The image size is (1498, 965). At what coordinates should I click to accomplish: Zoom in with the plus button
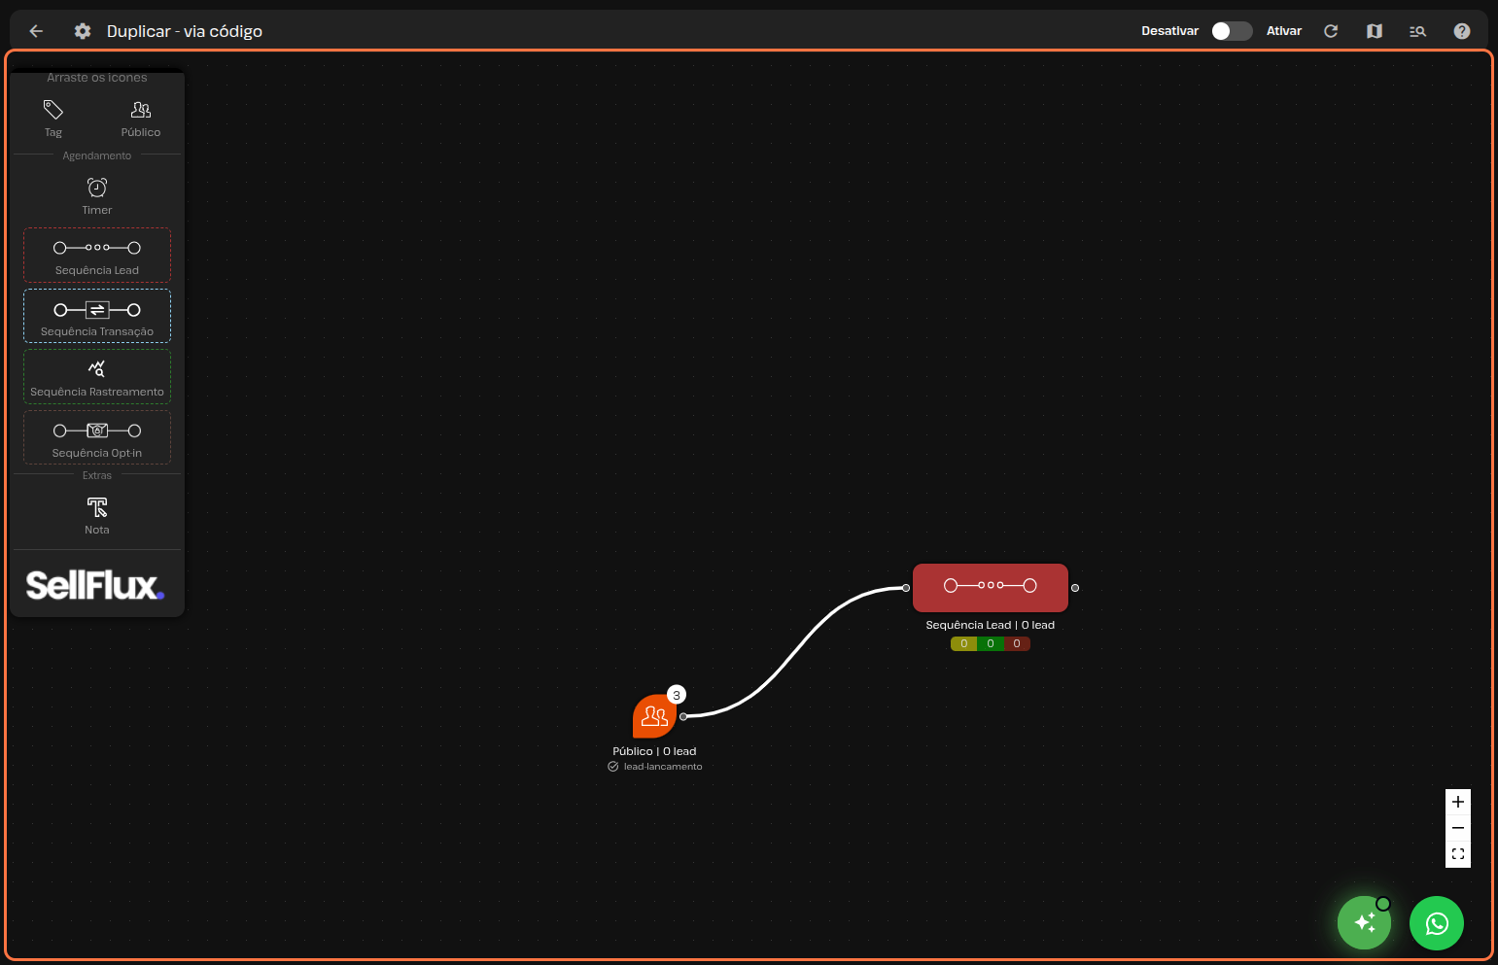click(1457, 802)
